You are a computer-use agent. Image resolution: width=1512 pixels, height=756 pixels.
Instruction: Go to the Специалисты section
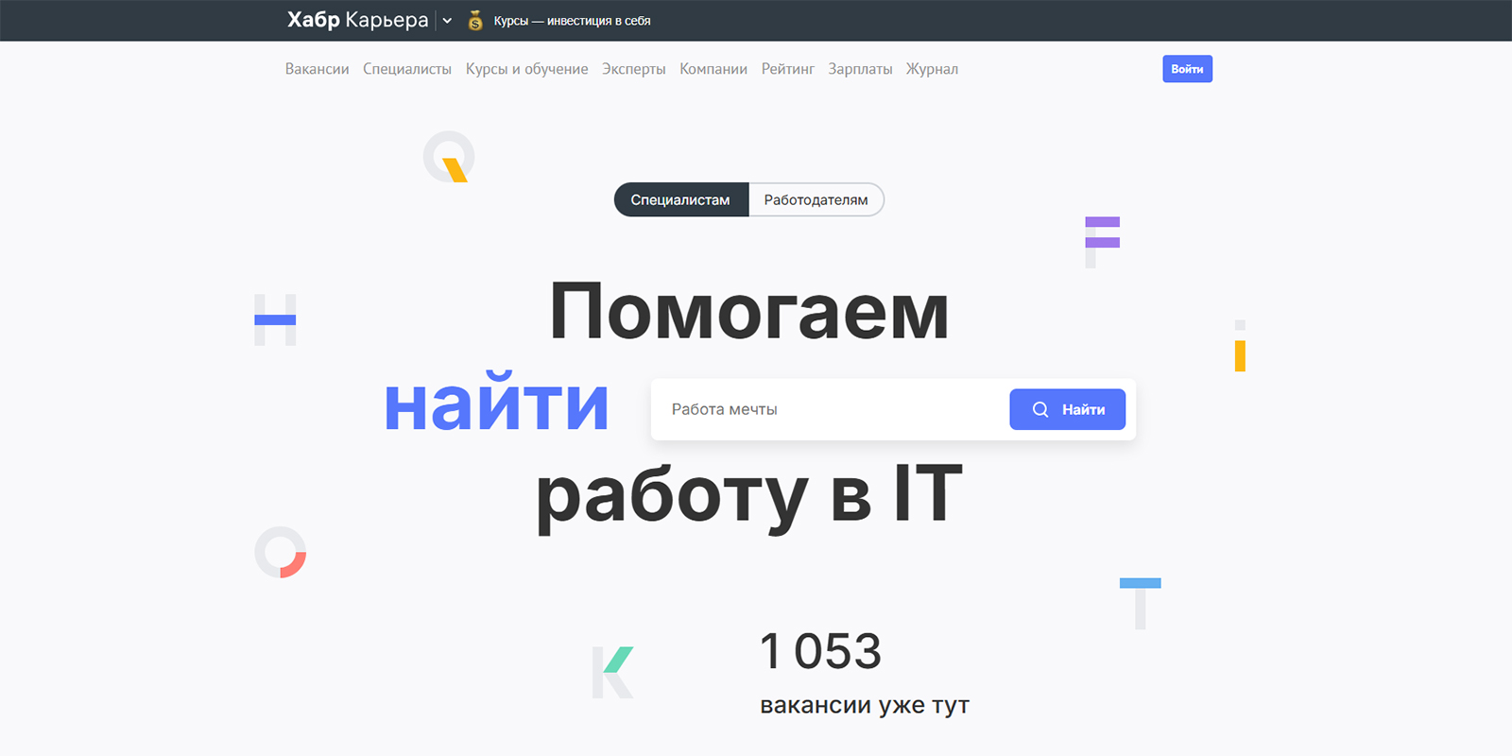[x=407, y=69]
